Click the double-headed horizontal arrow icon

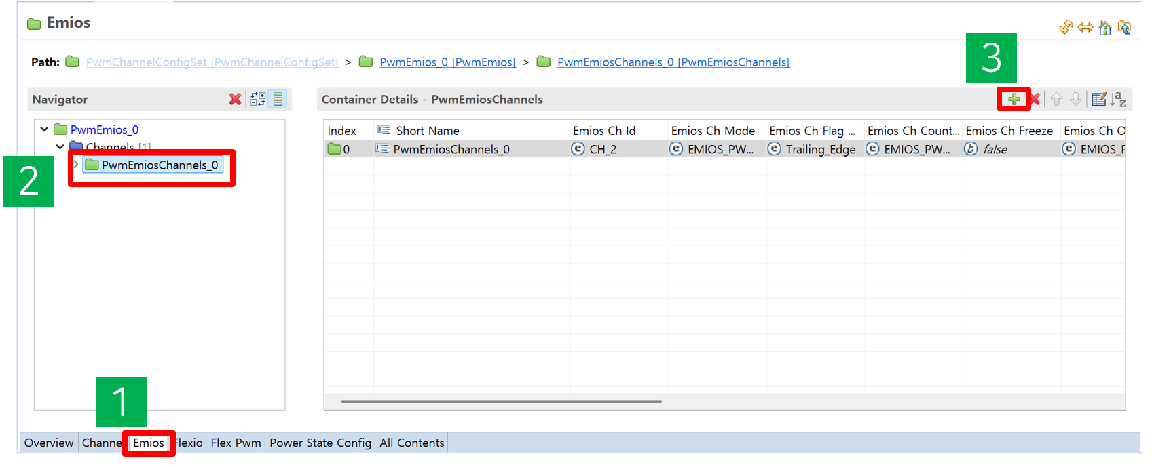coord(1085,28)
